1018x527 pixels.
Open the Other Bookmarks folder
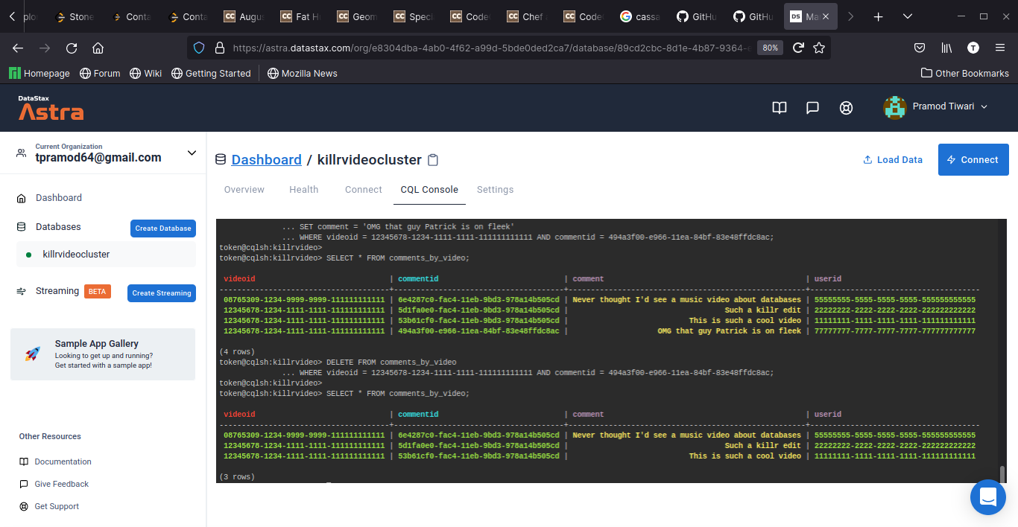(x=964, y=74)
